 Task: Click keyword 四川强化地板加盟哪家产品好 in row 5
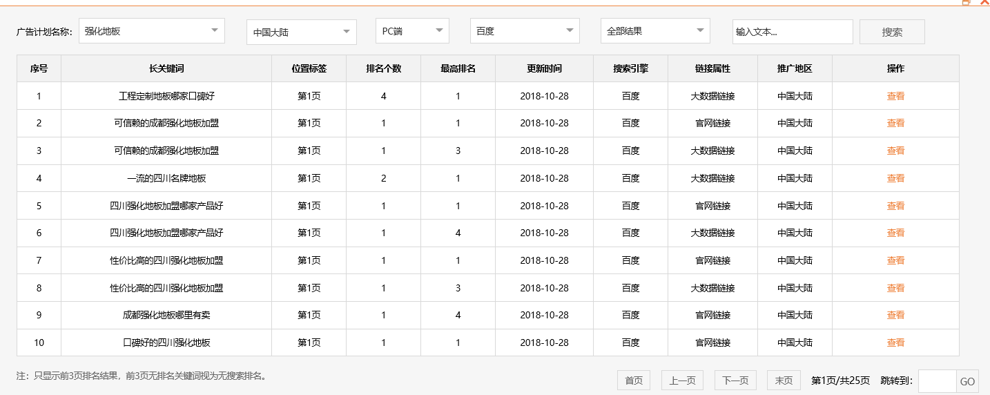point(166,206)
